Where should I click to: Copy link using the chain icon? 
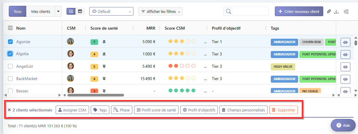[x=329, y=11]
